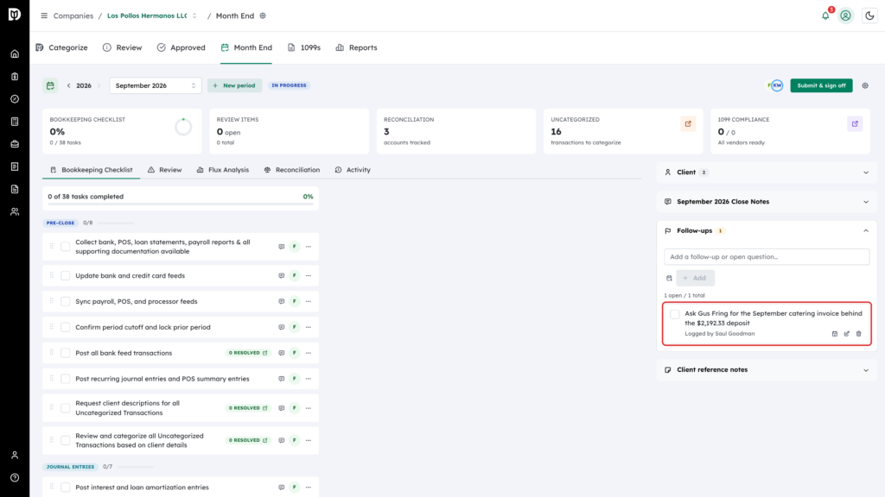Image resolution: width=885 pixels, height=497 pixels.
Task: Click the app logo at top-left
Action: click(x=15, y=14)
